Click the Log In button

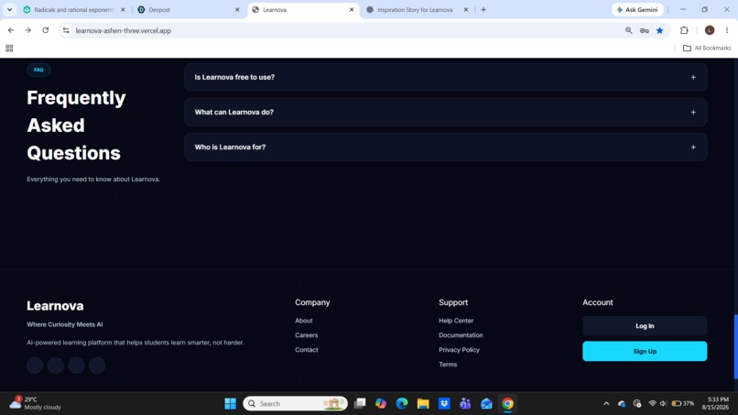(x=645, y=325)
